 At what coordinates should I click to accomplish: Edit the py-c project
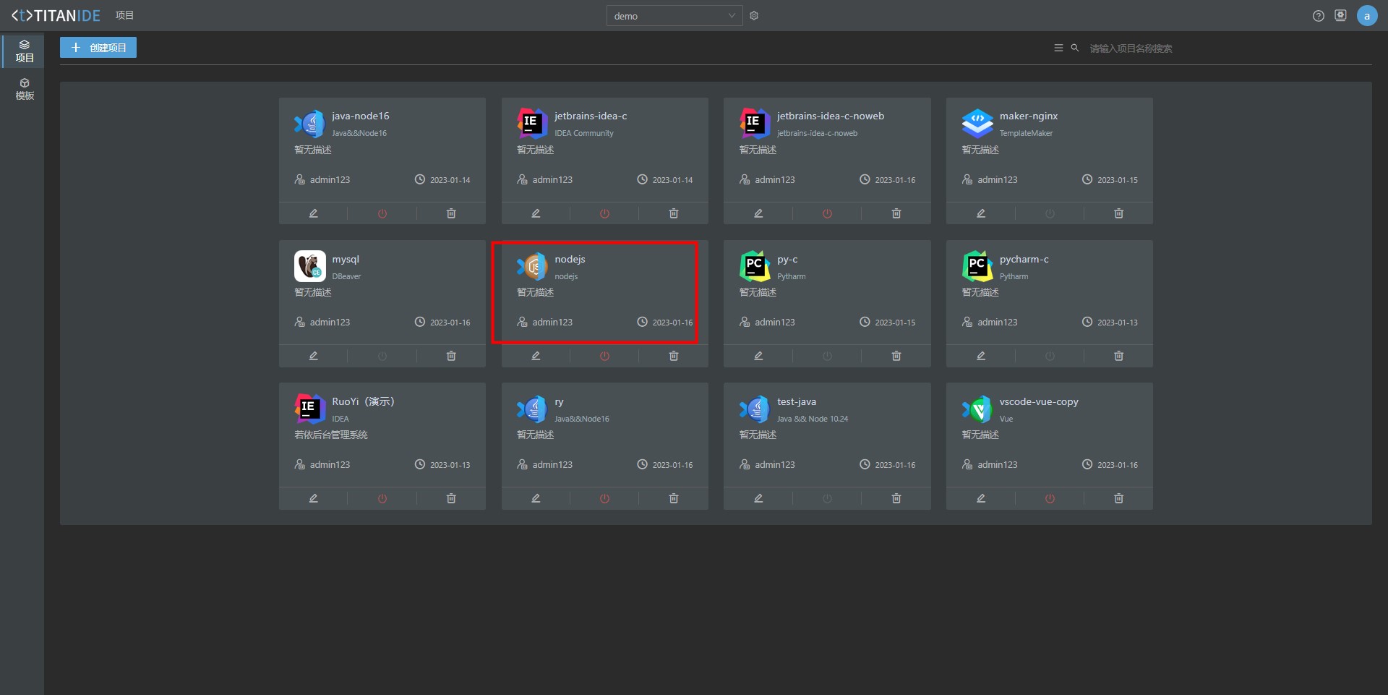click(758, 356)
